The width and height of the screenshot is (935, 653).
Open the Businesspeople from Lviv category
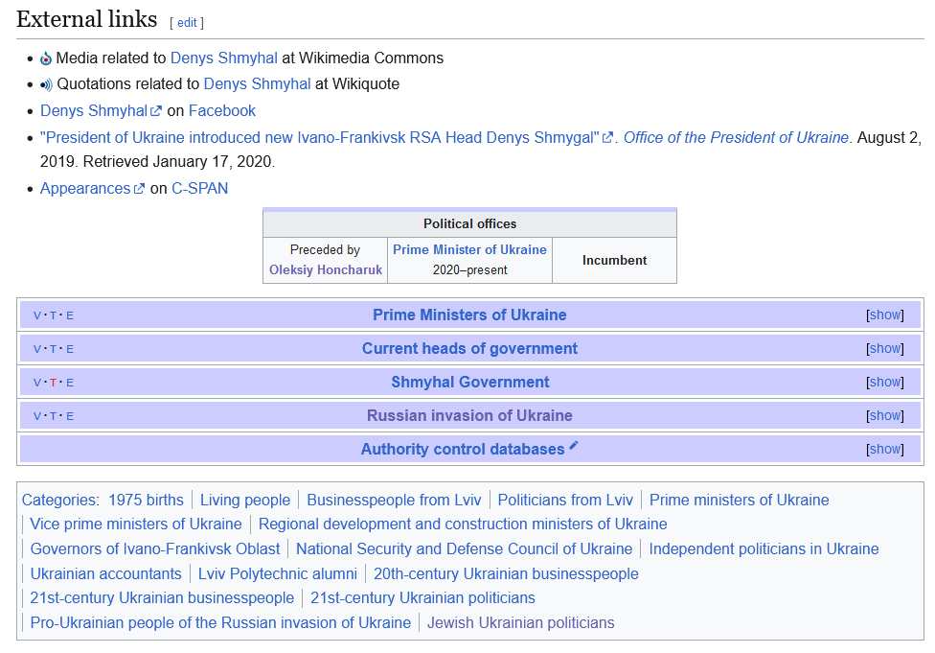394,500
